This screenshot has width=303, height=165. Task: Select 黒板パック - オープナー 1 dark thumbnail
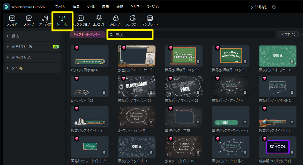(230, 86)
